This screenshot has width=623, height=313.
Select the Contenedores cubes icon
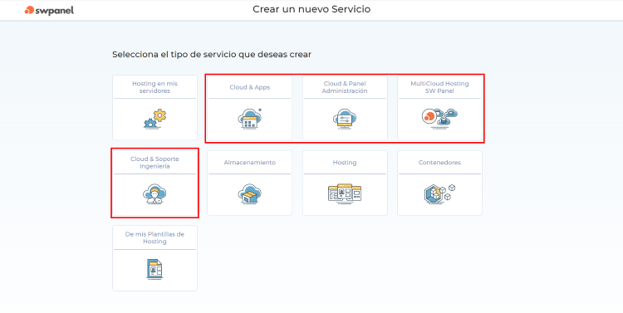(x=439, y=193)
